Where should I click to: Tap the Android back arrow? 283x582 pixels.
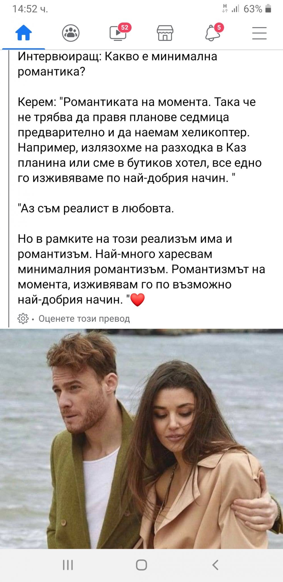click(215, 565)
